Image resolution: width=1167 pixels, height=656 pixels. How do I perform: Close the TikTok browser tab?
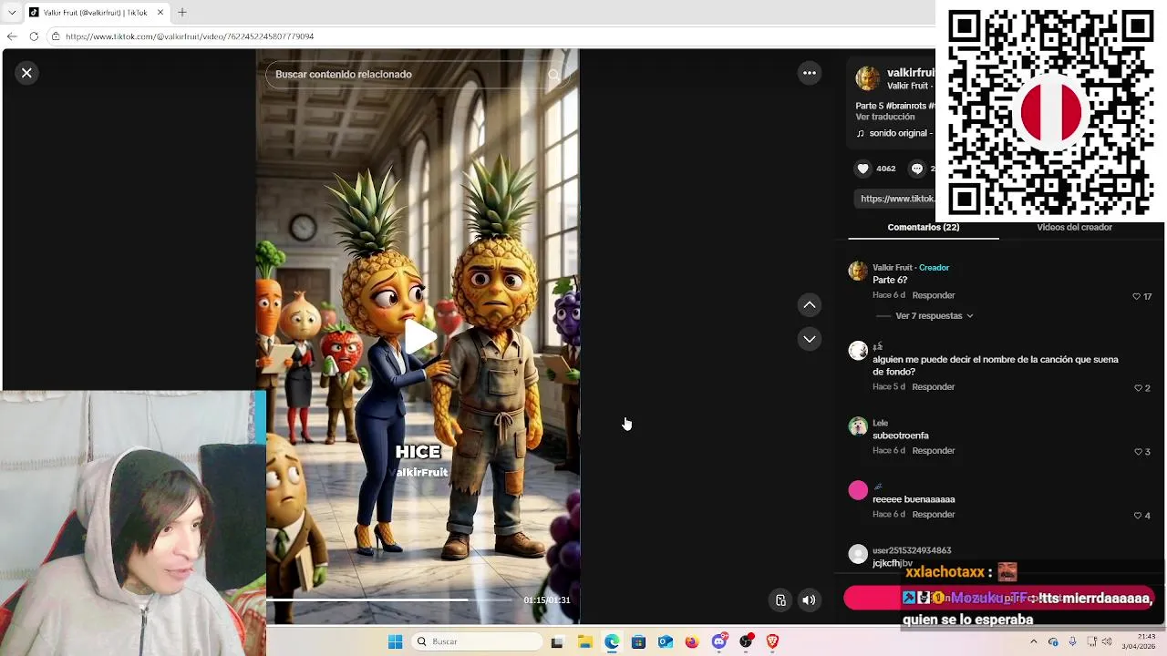pyautogui.click(x=160, y=13)
